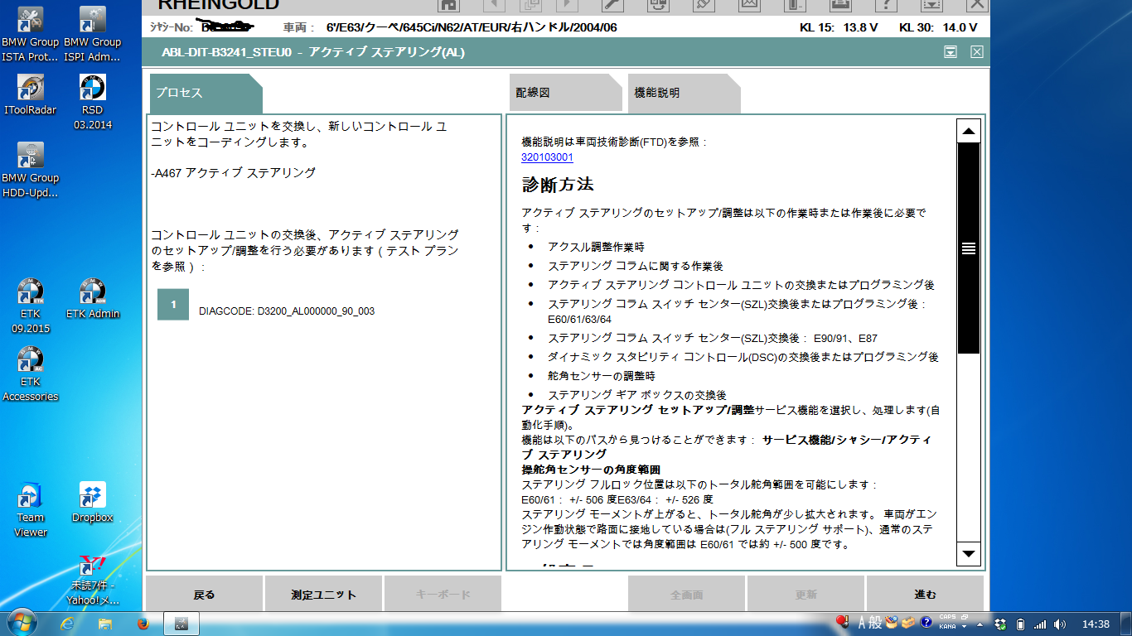
Task: Click step 1 DIAGCODE button
Action: [173, 305]
